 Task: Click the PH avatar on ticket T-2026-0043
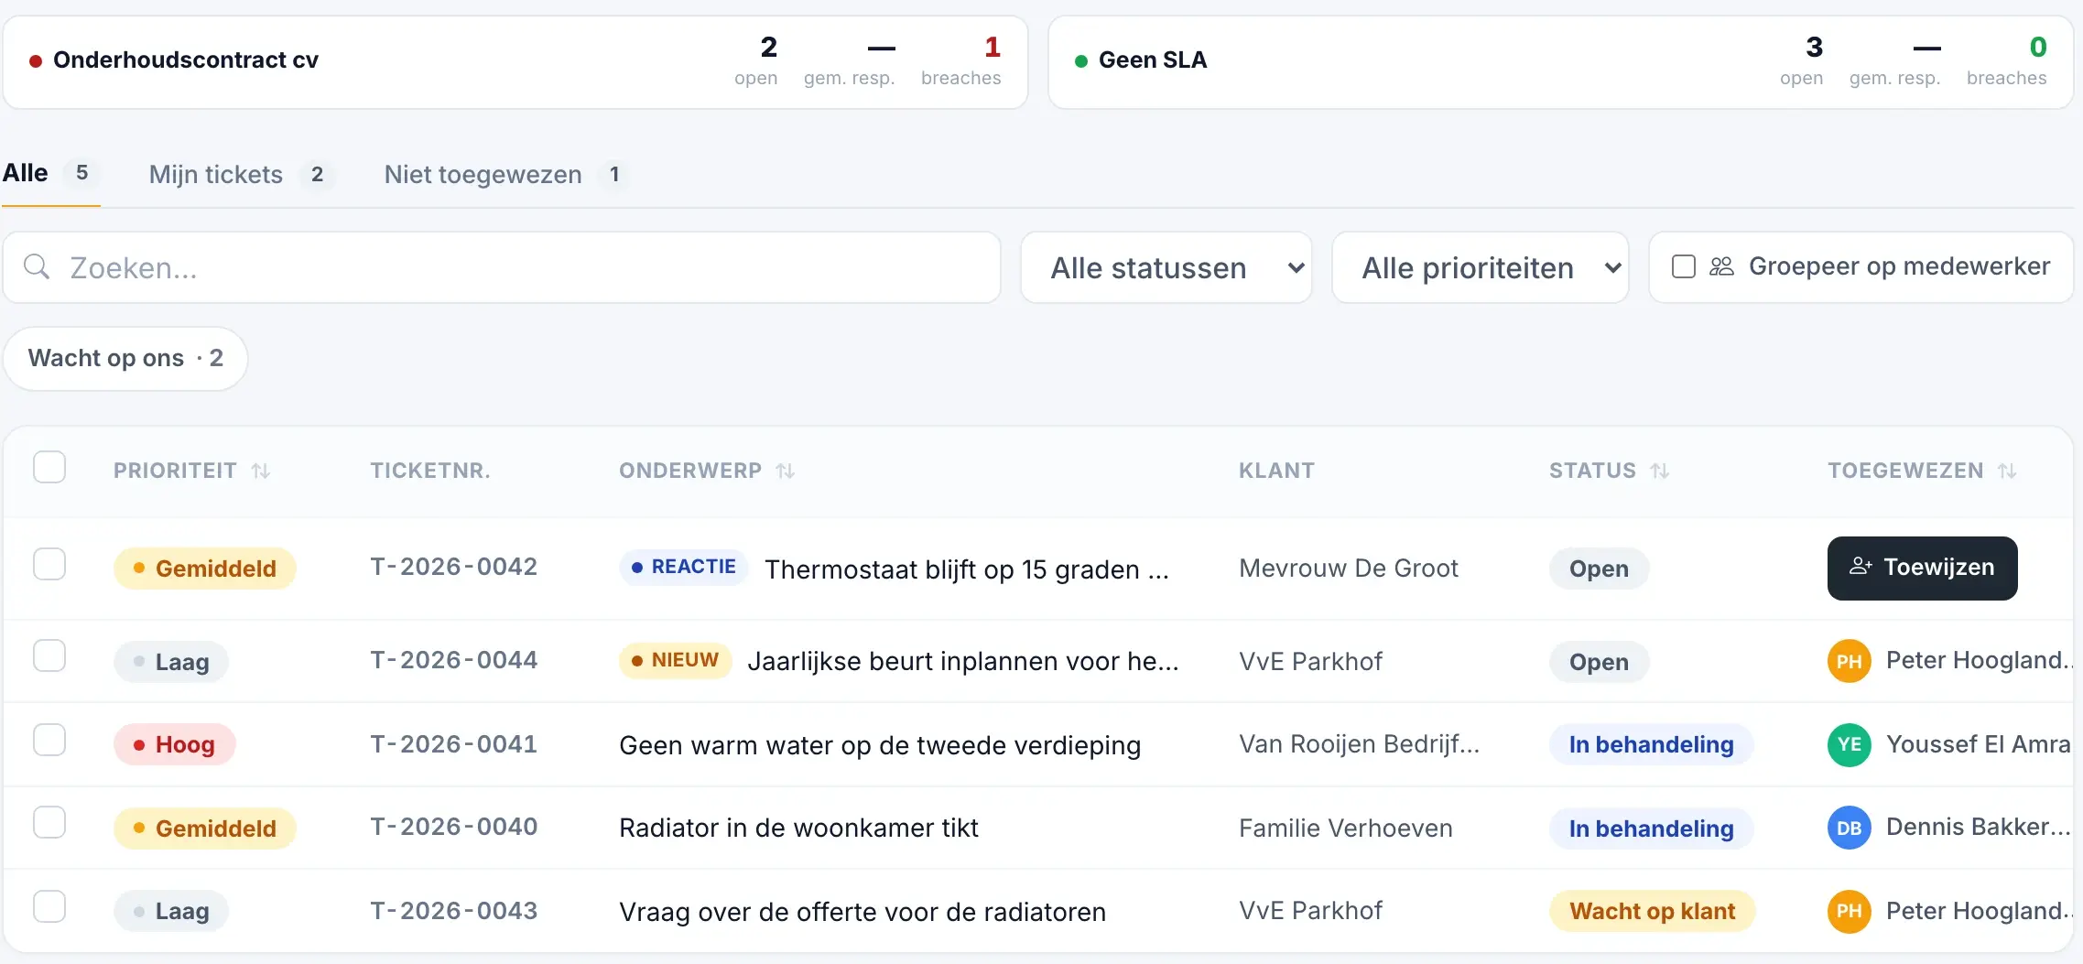click(x=1850, y=911)
